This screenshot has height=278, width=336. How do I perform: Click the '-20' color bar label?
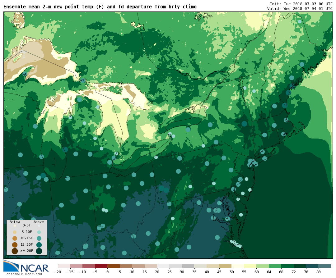[58, 272]
